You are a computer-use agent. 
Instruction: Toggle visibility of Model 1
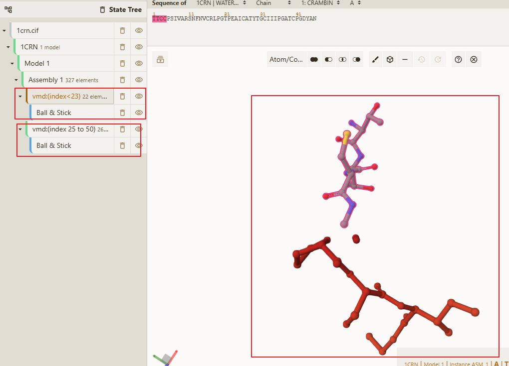tap(139, 63)
